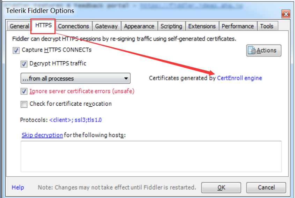This screenshot has height=198, width=295.
Task: Open the Tools tab
Action: point(267,26)
